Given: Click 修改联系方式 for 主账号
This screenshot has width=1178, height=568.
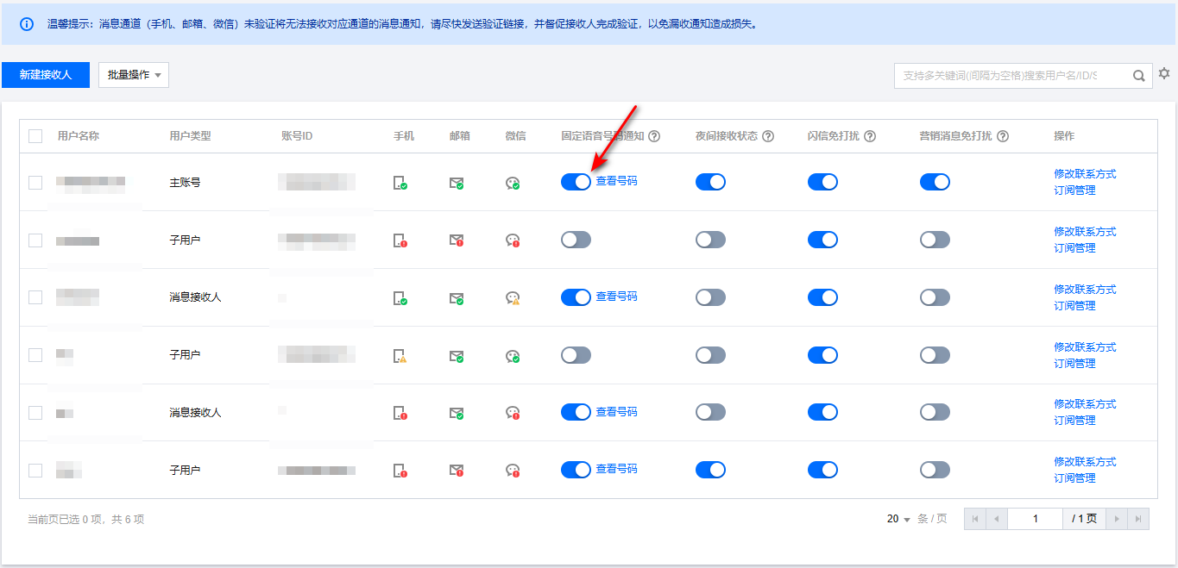Looking at the screenshot, I should 1085,174.
